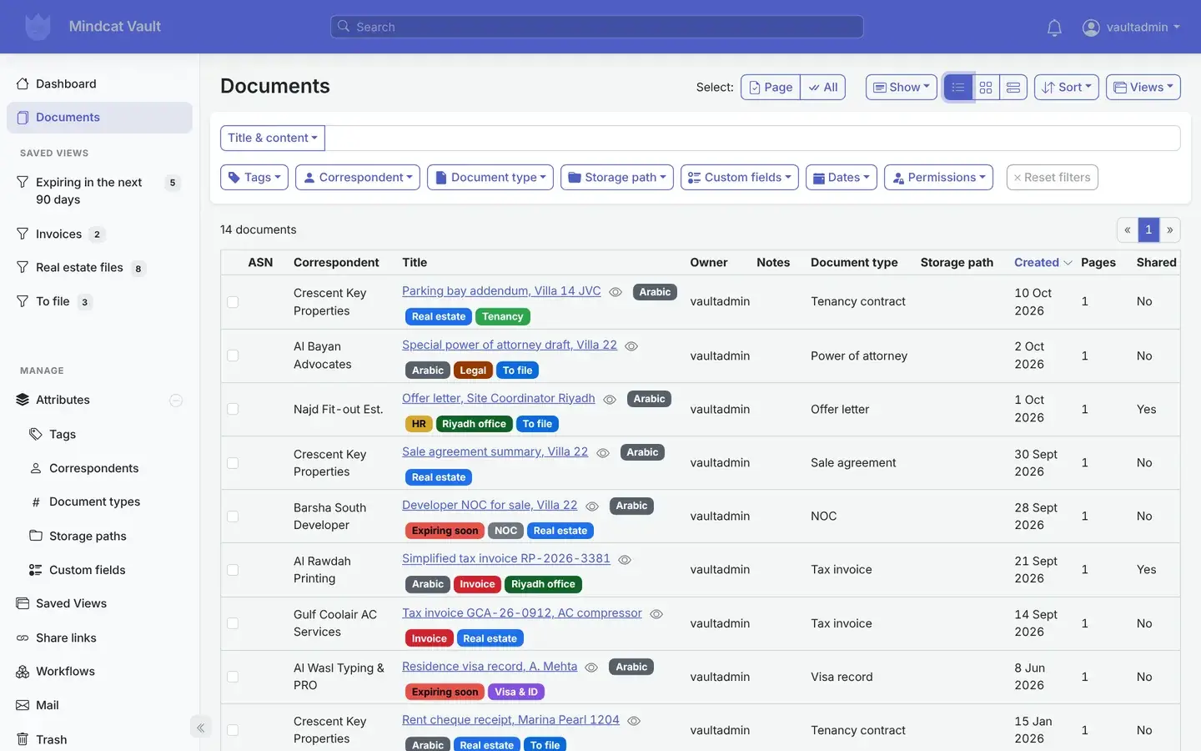Screen dimensions: 1201x751
Task: Preview Parking bay addendum with eye icon
Action: 616,292
